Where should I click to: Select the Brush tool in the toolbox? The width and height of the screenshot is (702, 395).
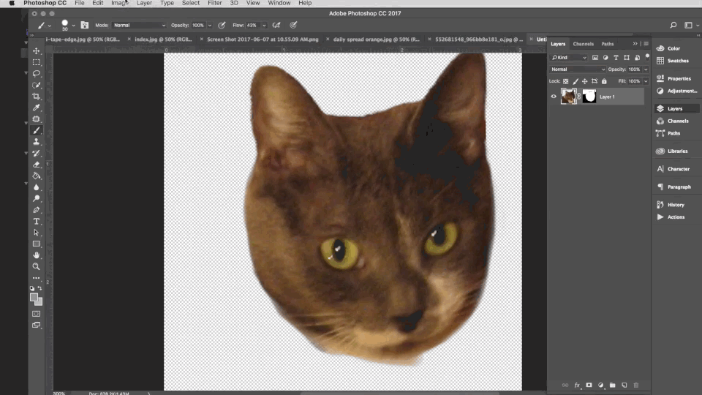click(x=37, y=130)
